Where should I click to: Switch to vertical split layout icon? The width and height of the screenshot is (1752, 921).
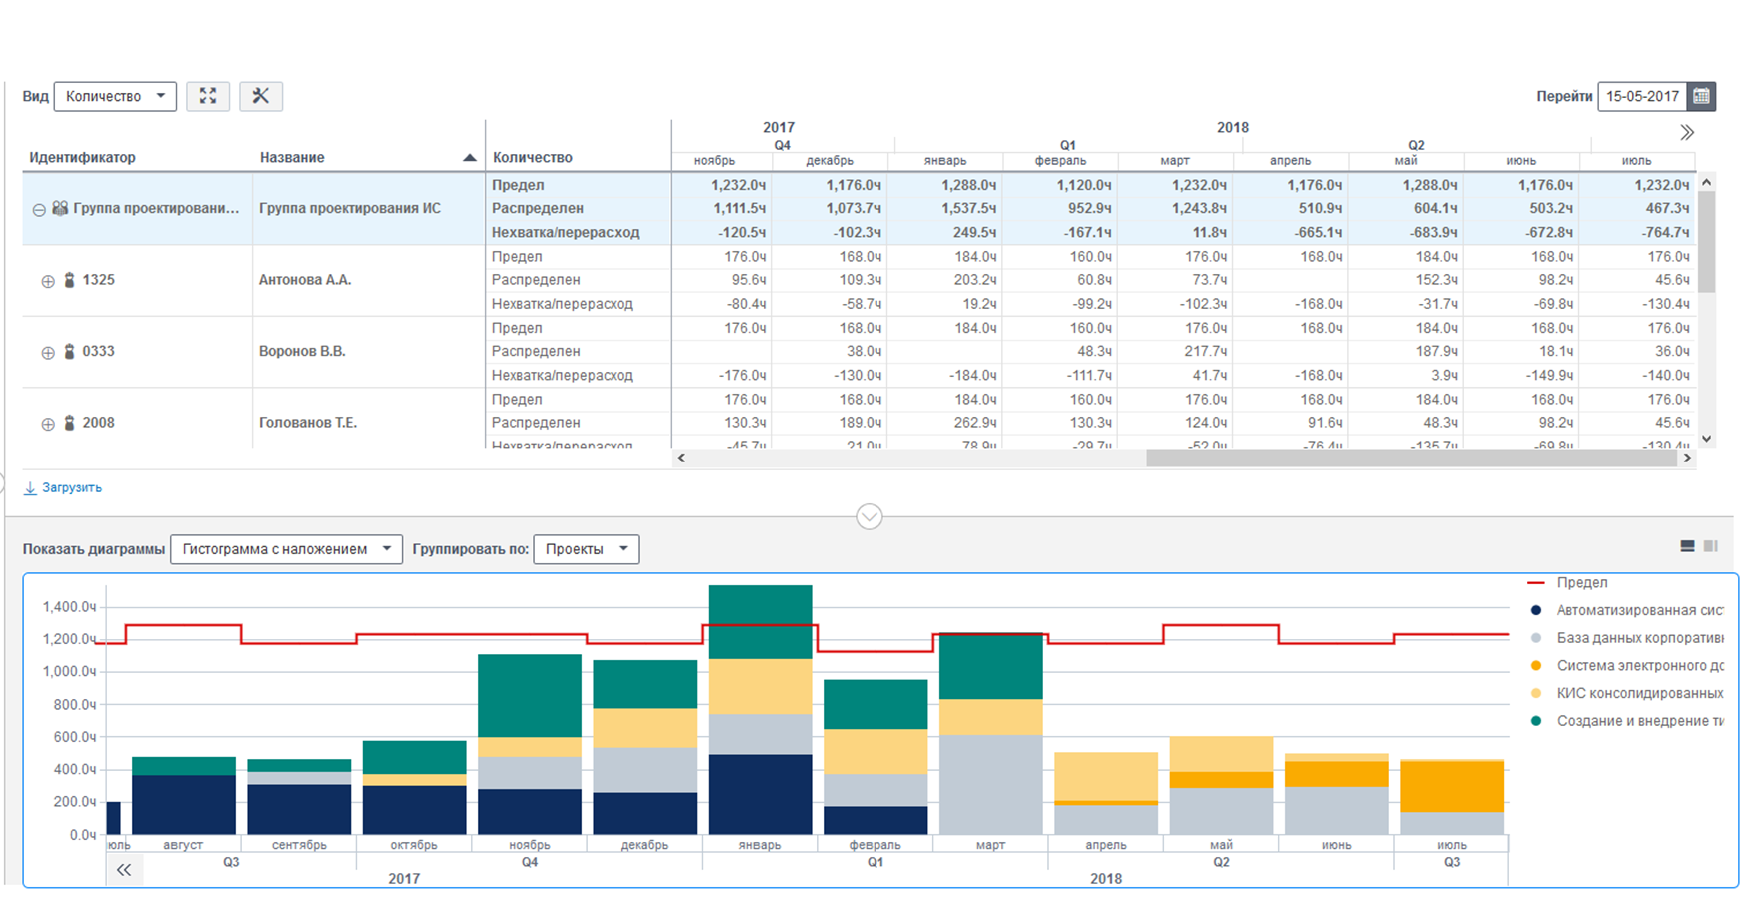coord(1711,546)
